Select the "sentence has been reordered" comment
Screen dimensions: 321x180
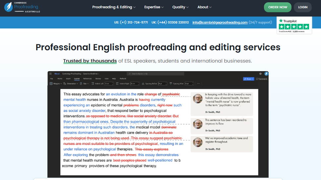[222, 126]
